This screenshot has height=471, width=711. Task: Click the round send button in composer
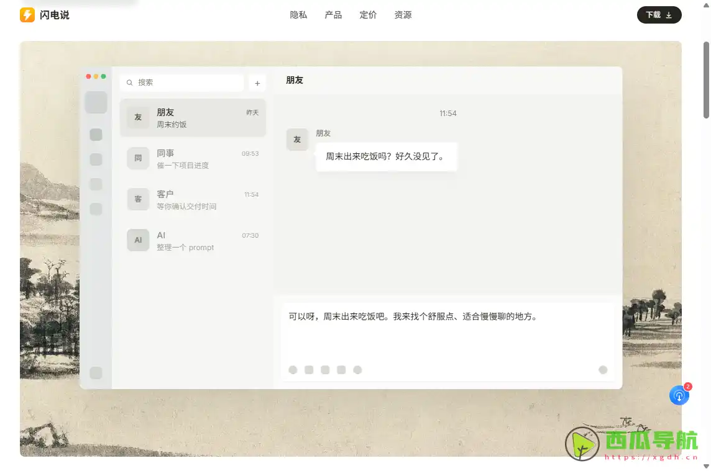coord(603,370)
